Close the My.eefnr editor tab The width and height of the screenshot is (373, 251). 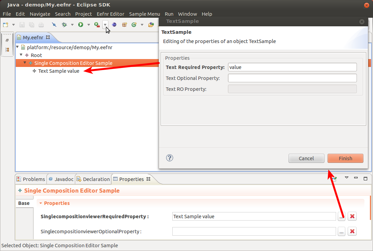(48, 37)
